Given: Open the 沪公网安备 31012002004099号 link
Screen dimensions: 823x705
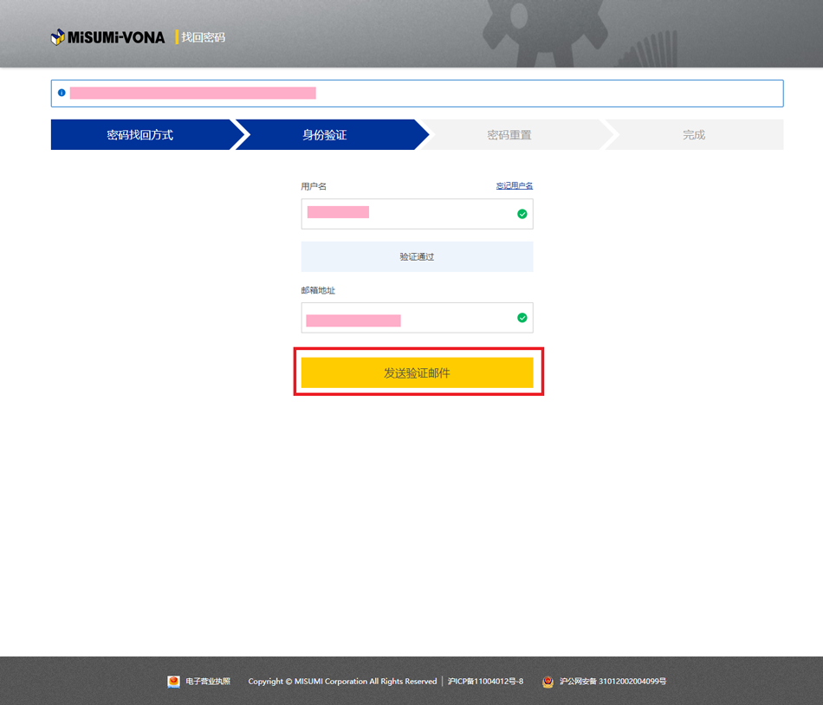Looking at the screenshot, I should (612, 682).
